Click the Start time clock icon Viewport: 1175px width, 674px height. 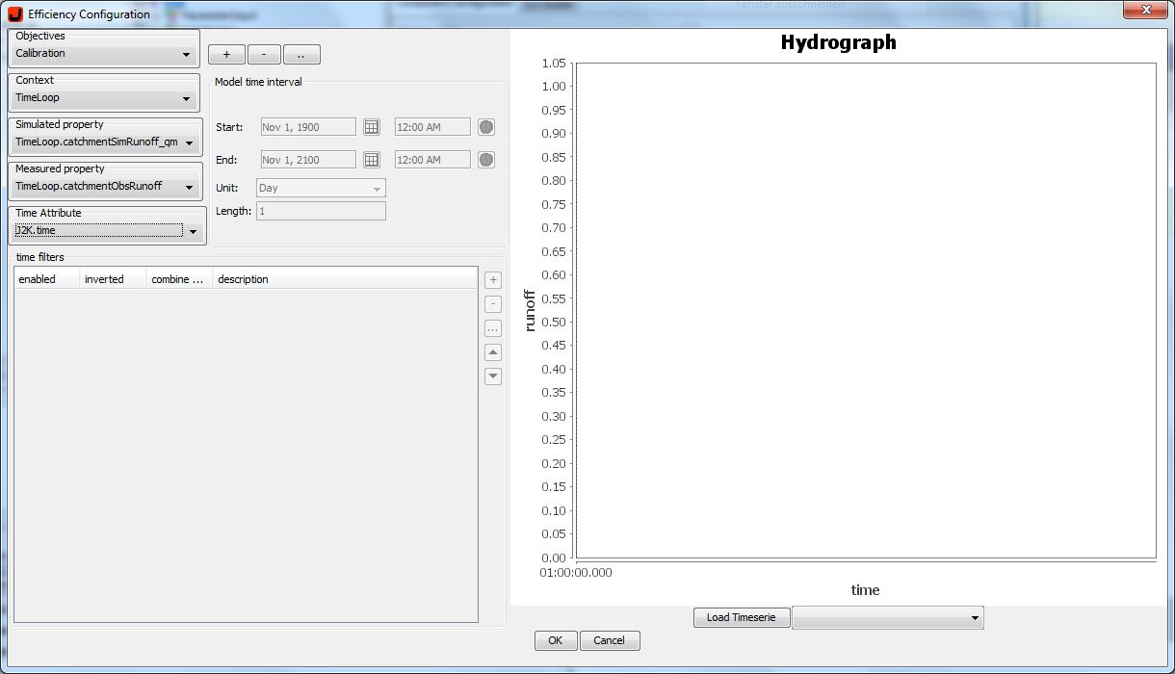coord(486,127)
